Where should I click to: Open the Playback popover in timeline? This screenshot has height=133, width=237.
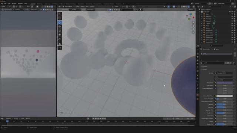click(x=9, y=119)
